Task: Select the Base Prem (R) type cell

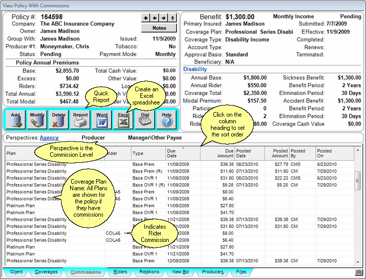Action: click(147, 171)
